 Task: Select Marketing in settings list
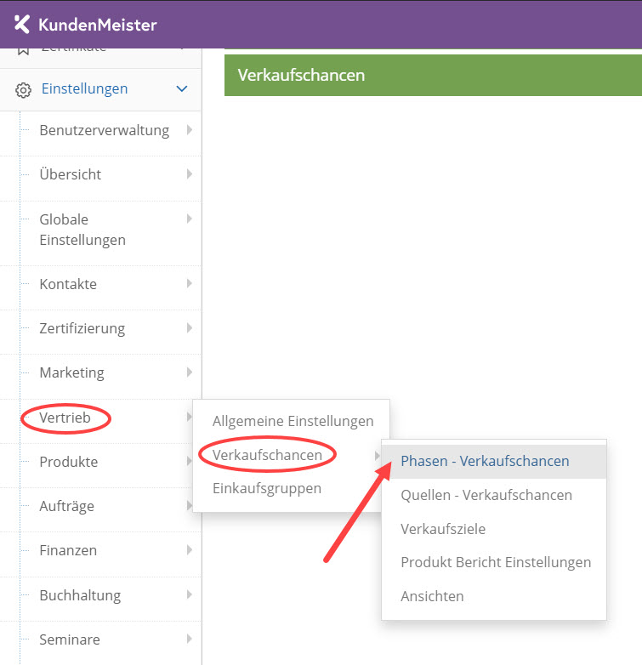coord(71,372)
